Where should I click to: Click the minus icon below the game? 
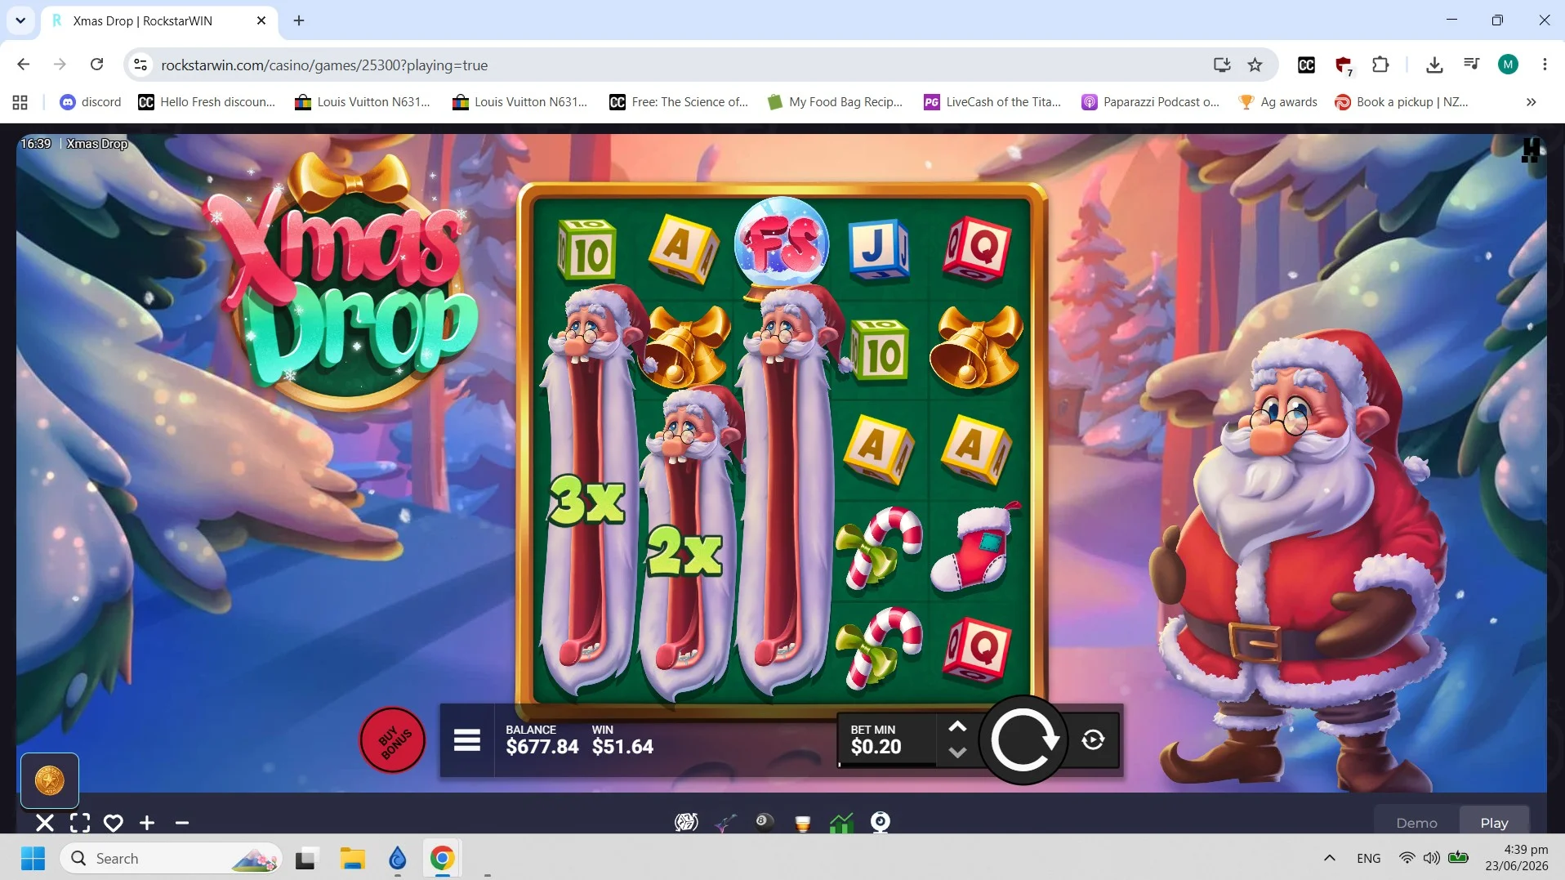pyautogui.click(x=182, y=823)
